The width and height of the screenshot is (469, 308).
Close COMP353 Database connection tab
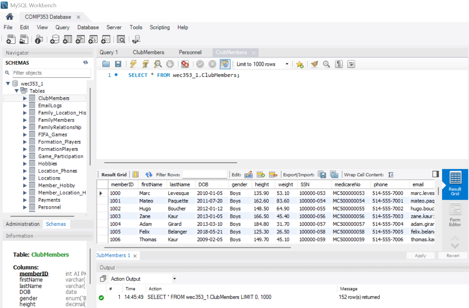click(79, 17)
